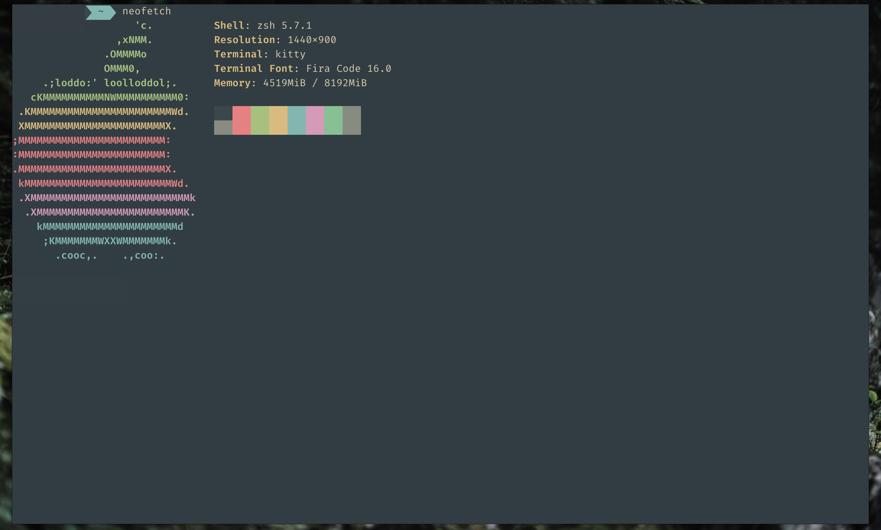Click the typed neofetch command text
The image size is (881, 530).
pyautogui.click(x=147, y=11)
